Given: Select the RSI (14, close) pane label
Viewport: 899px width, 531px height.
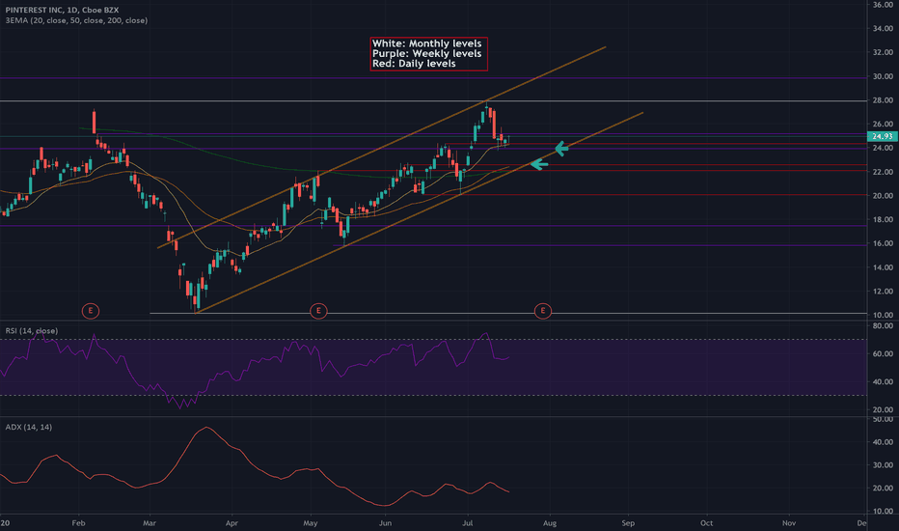Looking at the screenshot, I should (32, 330).
